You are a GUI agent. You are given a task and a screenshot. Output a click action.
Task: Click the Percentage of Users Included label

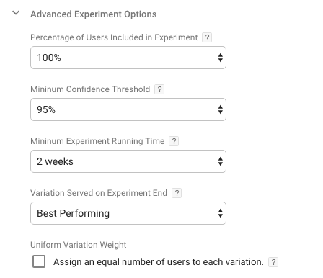coord(114,37)
